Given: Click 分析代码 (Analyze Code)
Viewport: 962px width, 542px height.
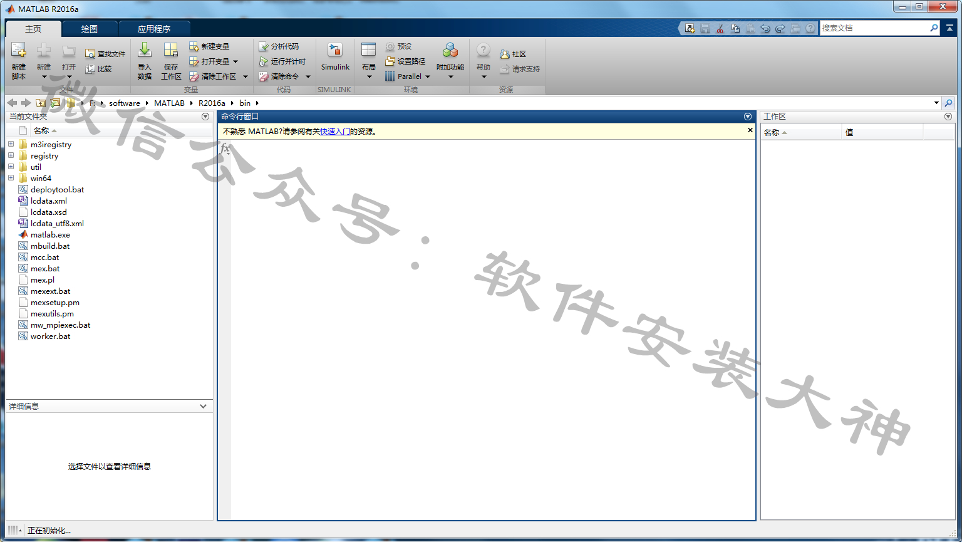Looking at the screenshot, I should pyautogui.click(x=279, y=46).
